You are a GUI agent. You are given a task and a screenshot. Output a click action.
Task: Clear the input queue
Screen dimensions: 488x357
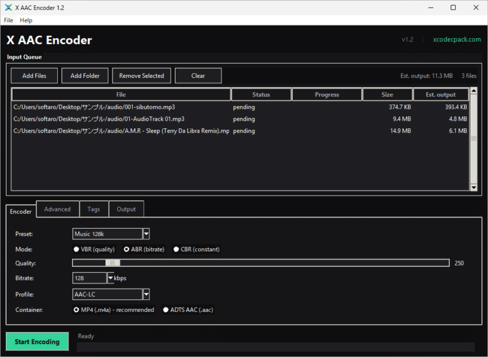tap(198, 76)
